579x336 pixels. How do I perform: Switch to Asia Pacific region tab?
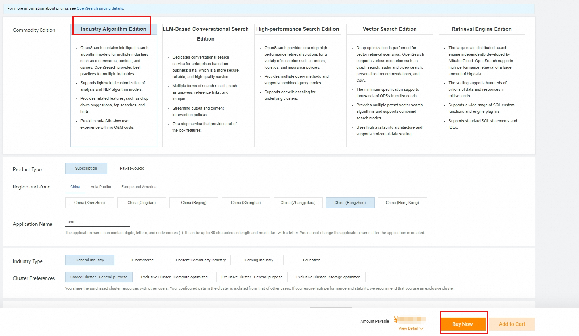click(101, 187)
